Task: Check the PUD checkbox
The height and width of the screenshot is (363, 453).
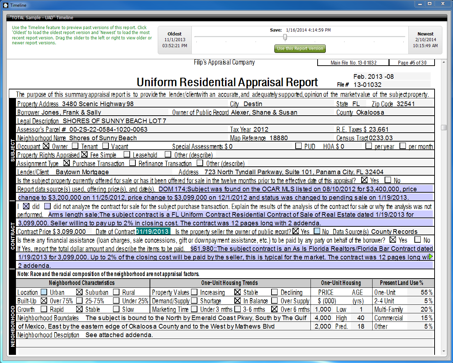Action: tap(298, 146)
